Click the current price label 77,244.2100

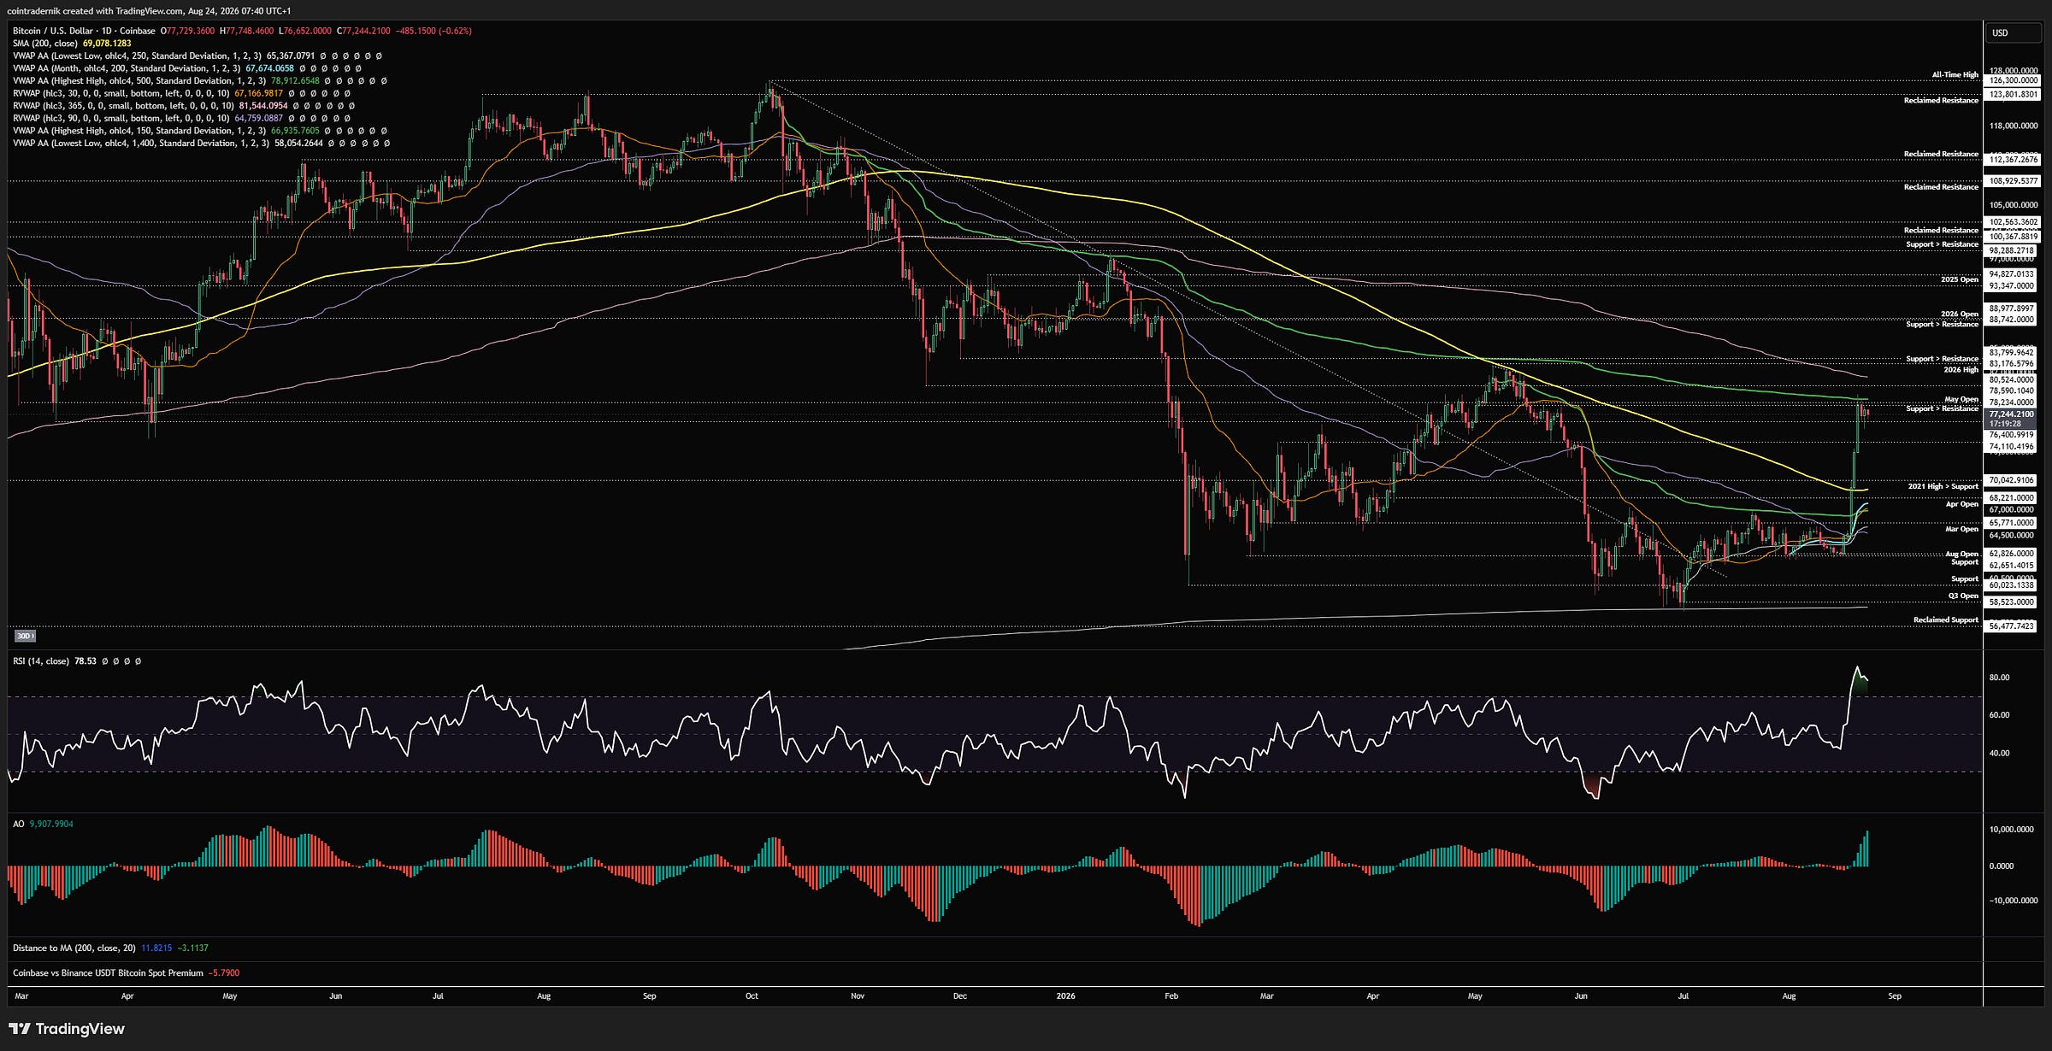(2011, 414)
